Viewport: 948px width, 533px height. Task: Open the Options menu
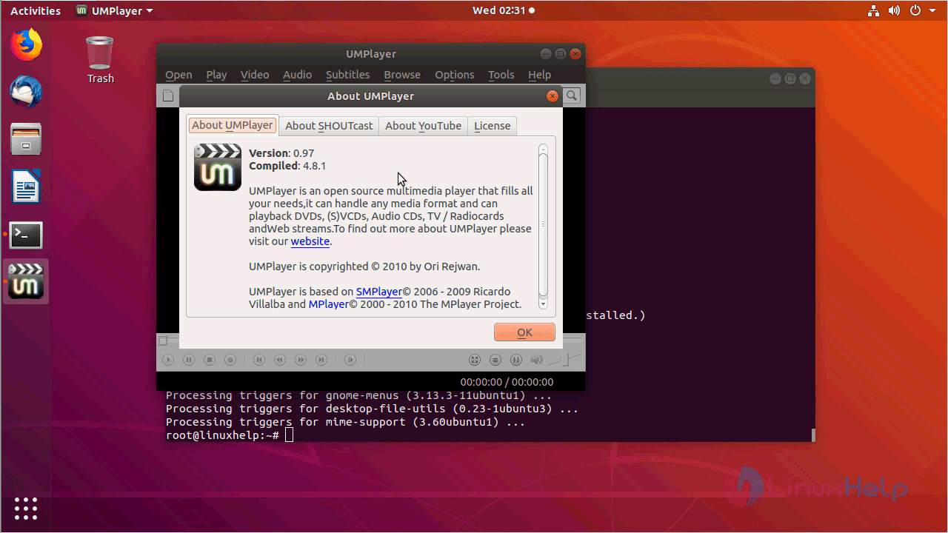(455, 75)
